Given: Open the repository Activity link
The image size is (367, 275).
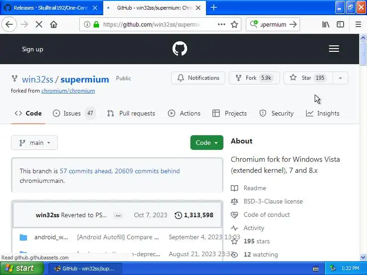Looking at the screenshot, I should 247,228.
